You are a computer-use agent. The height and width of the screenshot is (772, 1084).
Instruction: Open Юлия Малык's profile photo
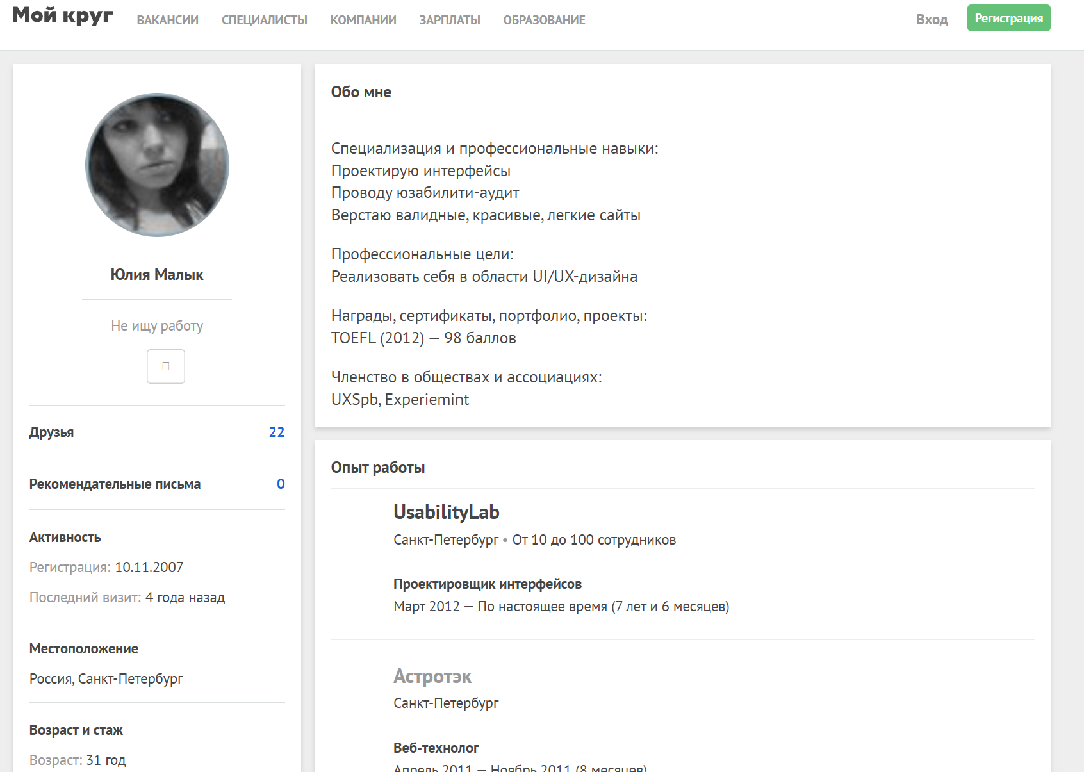tap(157, 165)
